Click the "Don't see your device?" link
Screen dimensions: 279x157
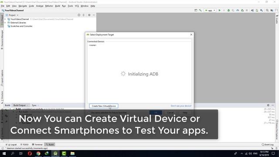click(181, 106)
